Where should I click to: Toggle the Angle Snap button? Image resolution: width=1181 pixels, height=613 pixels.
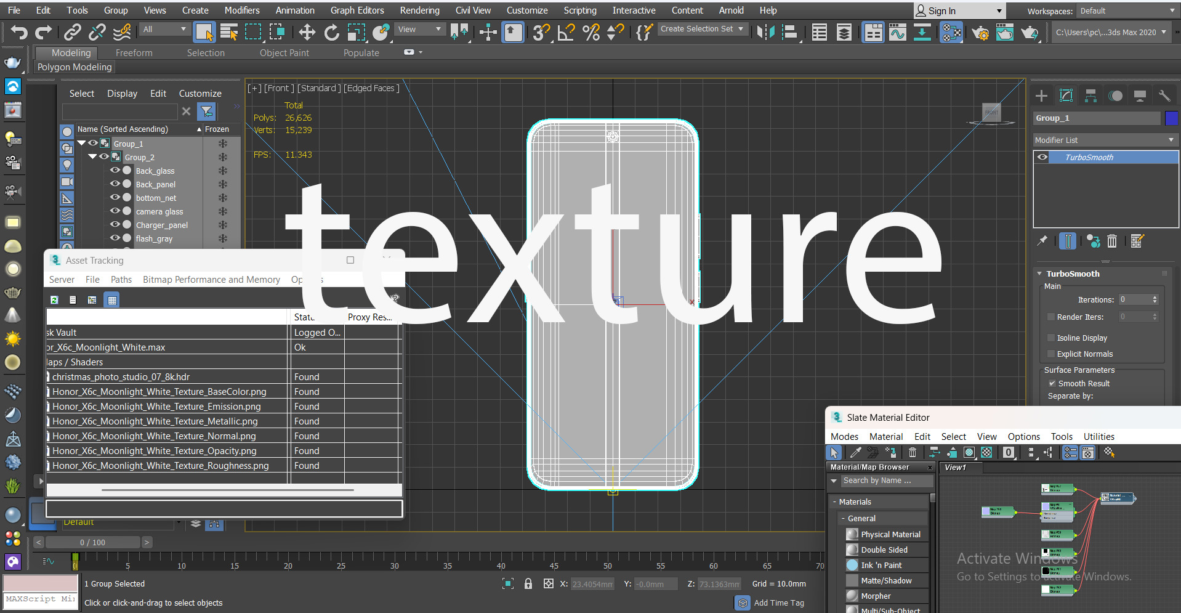coord(566,32)
